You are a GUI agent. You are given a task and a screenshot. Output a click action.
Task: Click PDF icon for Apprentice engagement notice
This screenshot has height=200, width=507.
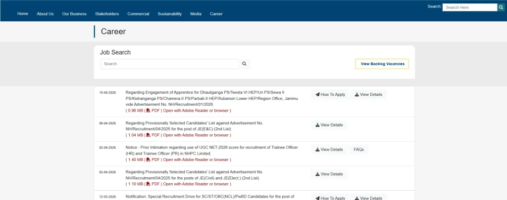pos(148,111)
